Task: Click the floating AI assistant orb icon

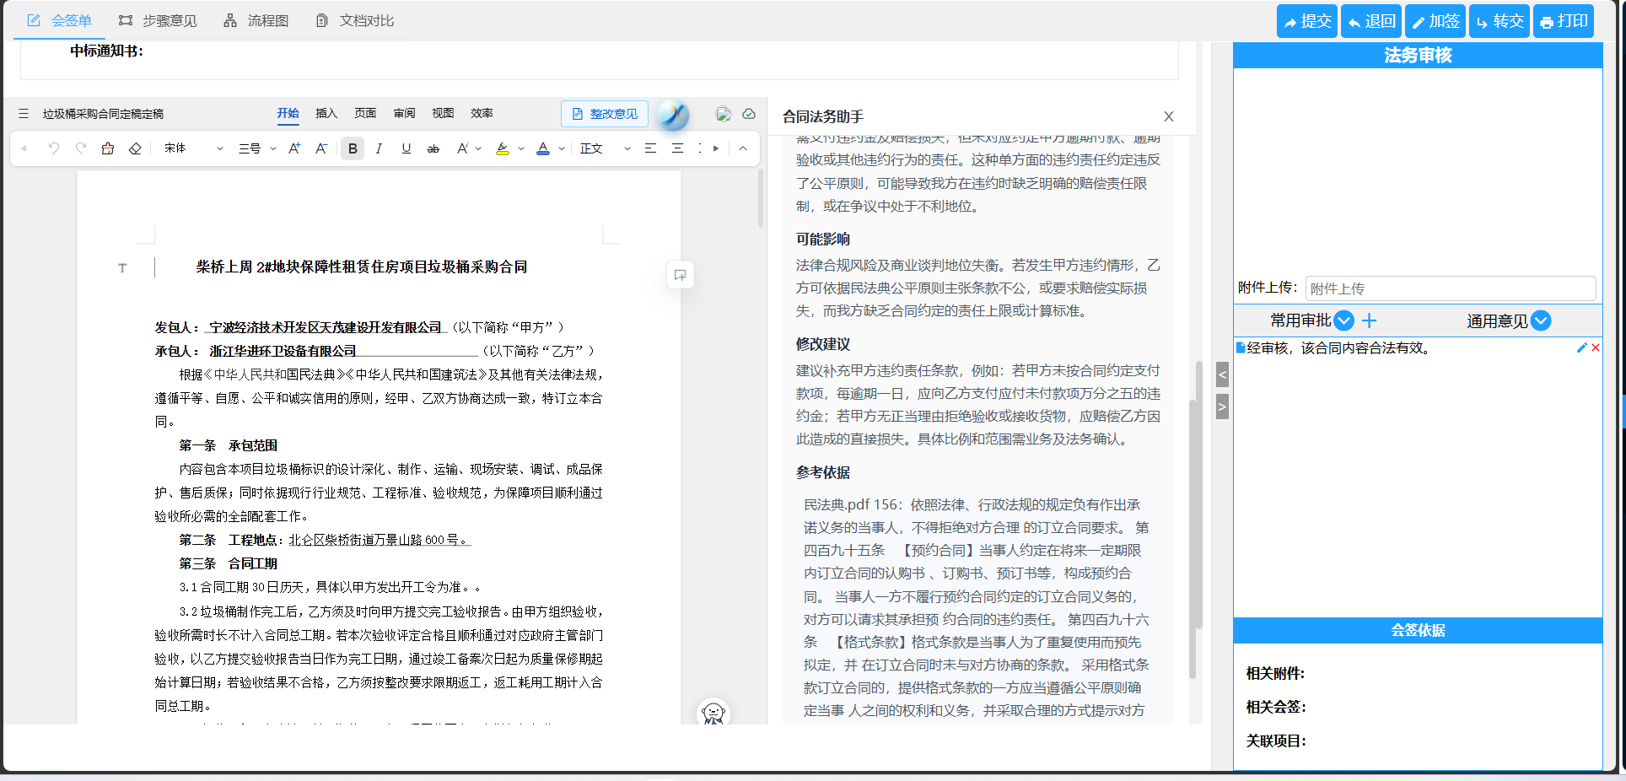Action: (673, 114)
